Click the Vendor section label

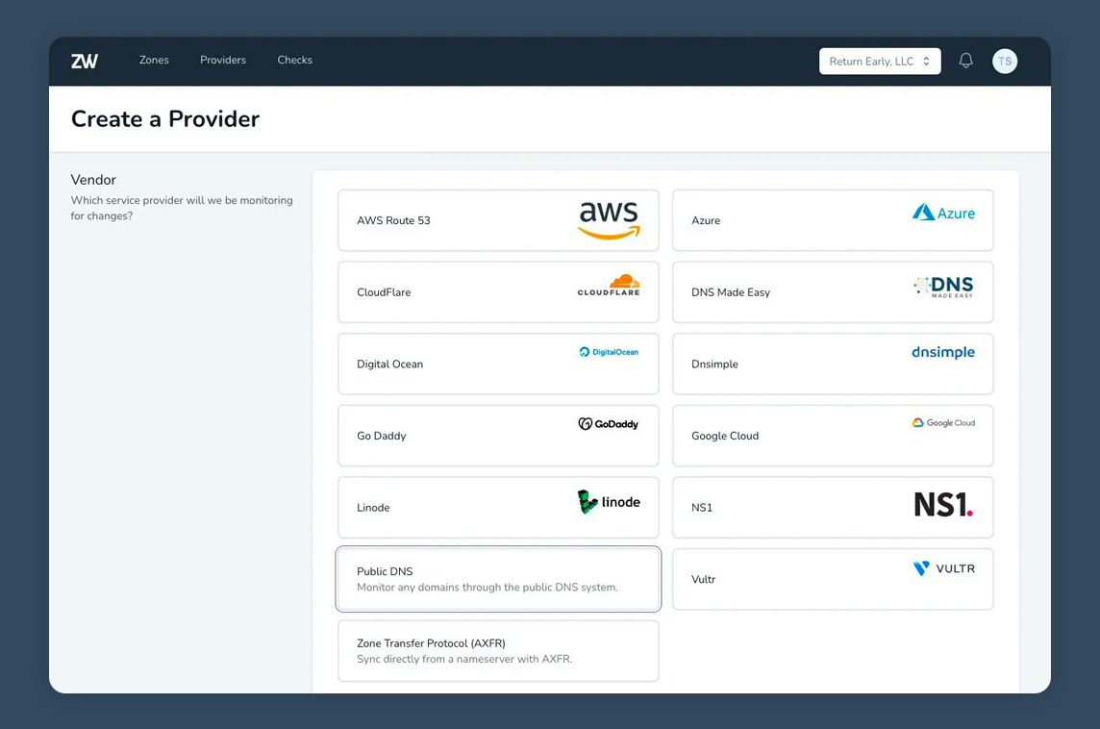93,180
